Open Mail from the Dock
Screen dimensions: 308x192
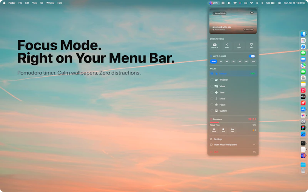303,59
